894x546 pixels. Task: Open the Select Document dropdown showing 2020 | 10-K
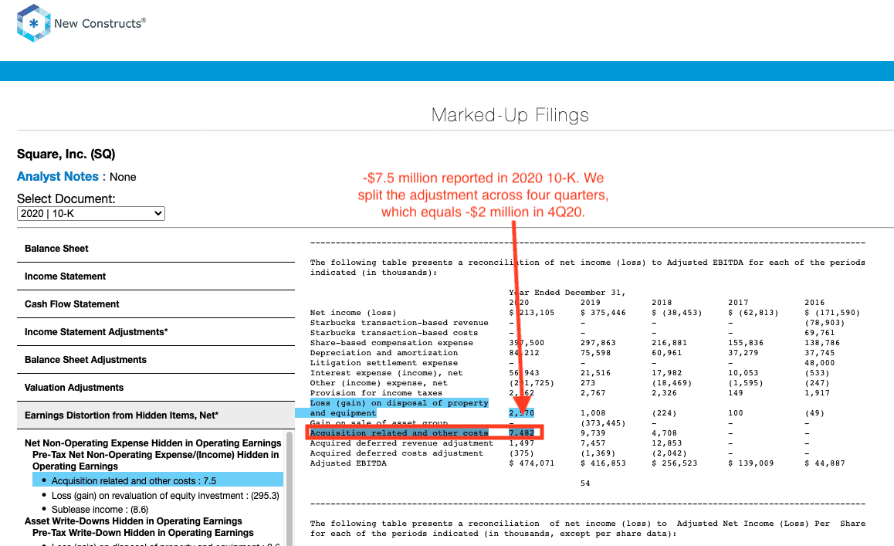(90, 213)
